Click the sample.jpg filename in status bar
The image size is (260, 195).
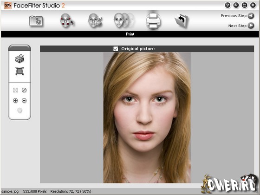[x=10, y=191]
